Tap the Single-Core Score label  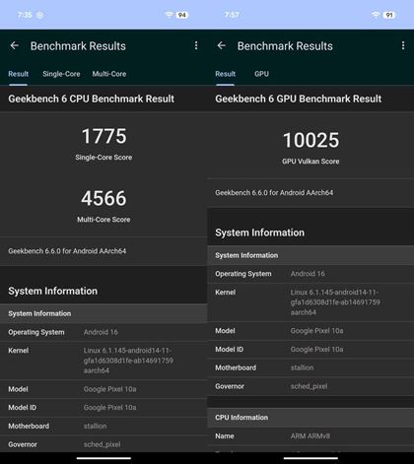103,158
